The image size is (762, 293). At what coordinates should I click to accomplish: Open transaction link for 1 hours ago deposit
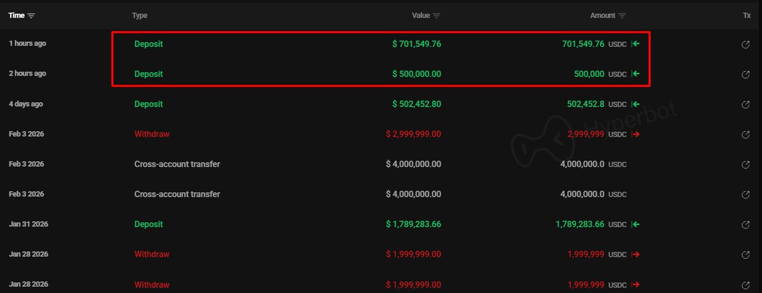click(747, 44)
